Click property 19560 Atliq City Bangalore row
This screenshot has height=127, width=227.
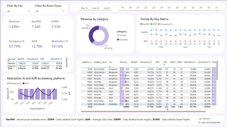149,75
